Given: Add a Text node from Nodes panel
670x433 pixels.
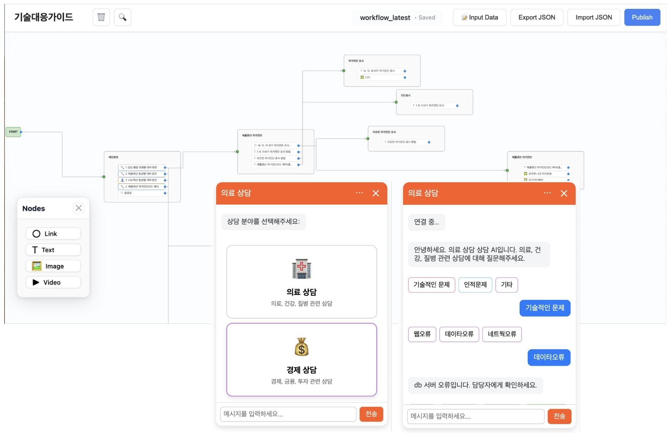Looking at the screenshot, I should pyautogui.click(x=53, y=250).
